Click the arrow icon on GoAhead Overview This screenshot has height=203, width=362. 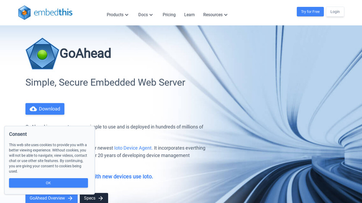70,198
